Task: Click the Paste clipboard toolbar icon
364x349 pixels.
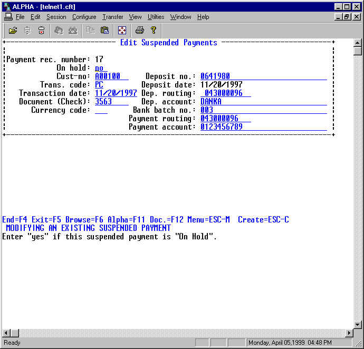Action: (104, 30)
